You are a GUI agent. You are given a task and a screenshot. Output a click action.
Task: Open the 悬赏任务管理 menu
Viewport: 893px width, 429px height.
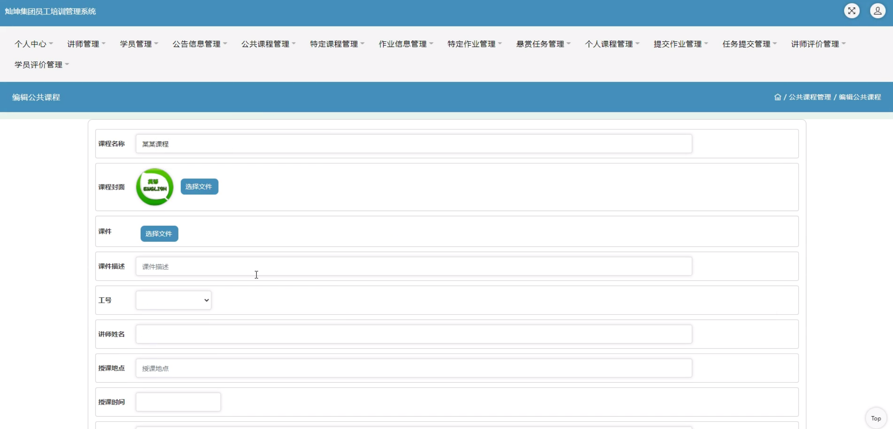click(x=543, y=44)
